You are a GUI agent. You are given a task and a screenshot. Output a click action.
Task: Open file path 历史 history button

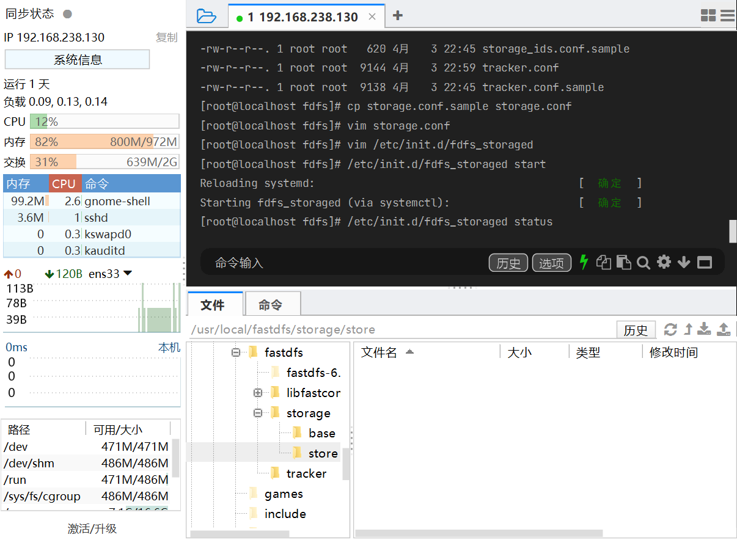coord(636,330)
